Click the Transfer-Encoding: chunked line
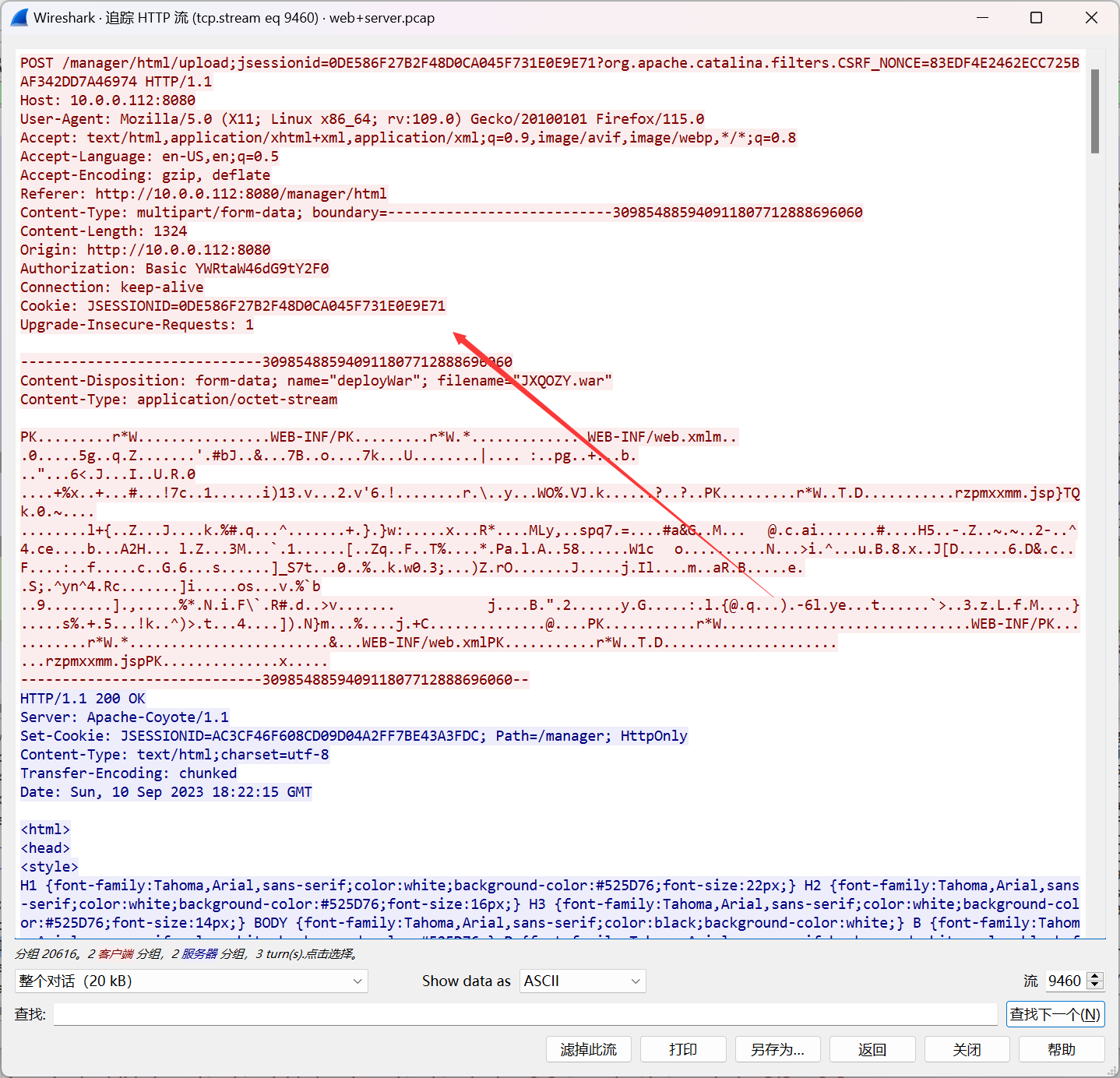The width and height of the screenshot is (1120, 1078). point(129,773)
